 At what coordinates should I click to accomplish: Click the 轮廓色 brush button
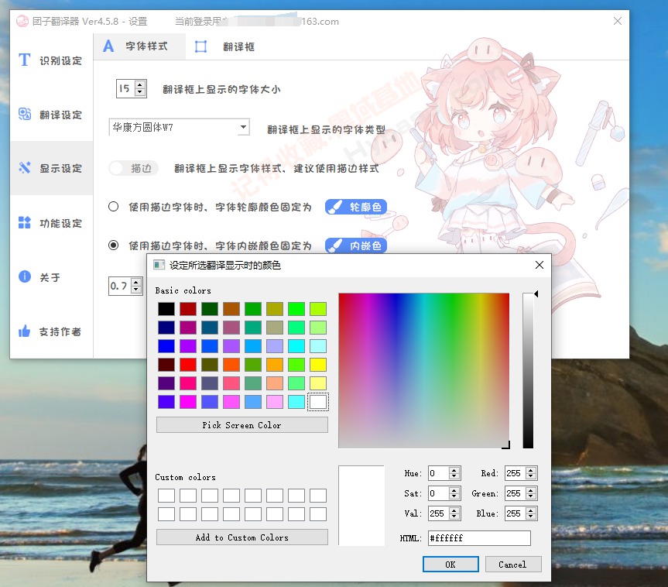pos(356,207)
